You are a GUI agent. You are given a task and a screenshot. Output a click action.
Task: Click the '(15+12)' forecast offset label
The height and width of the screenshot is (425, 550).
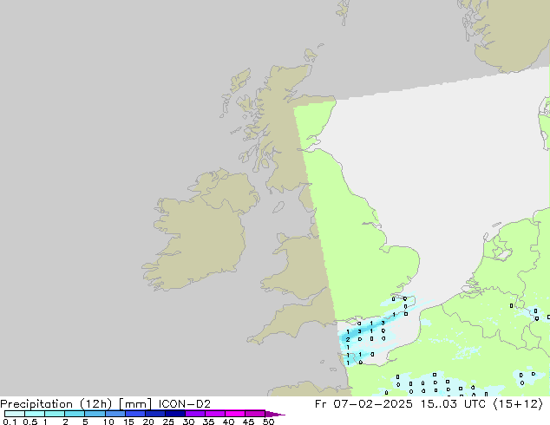pos(518,403)
